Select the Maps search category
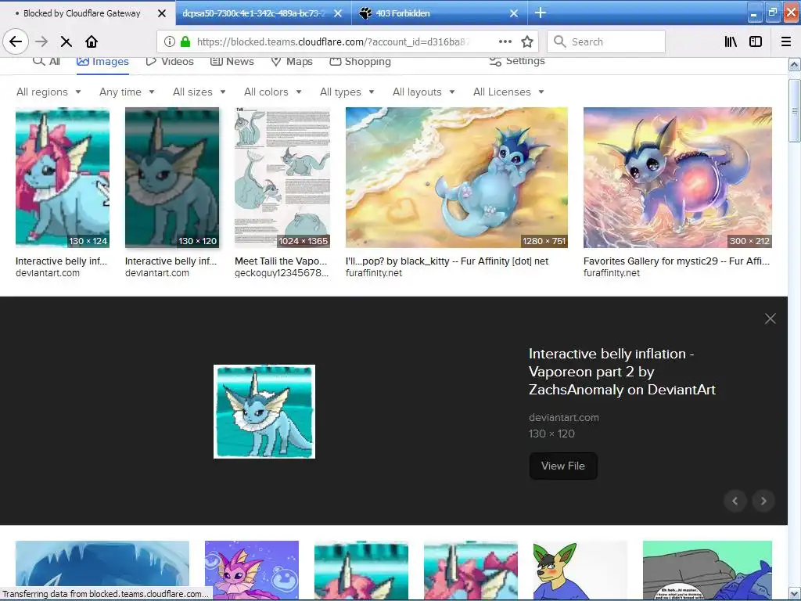The image size is (801, 601). click(x=292, y=61)
